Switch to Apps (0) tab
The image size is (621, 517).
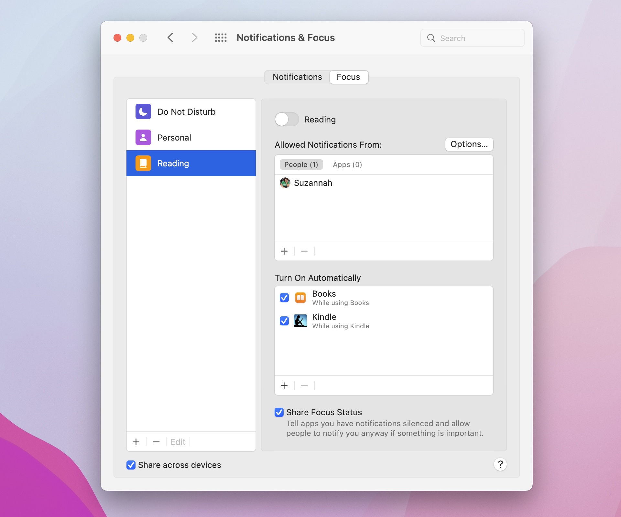click(347, 164)
